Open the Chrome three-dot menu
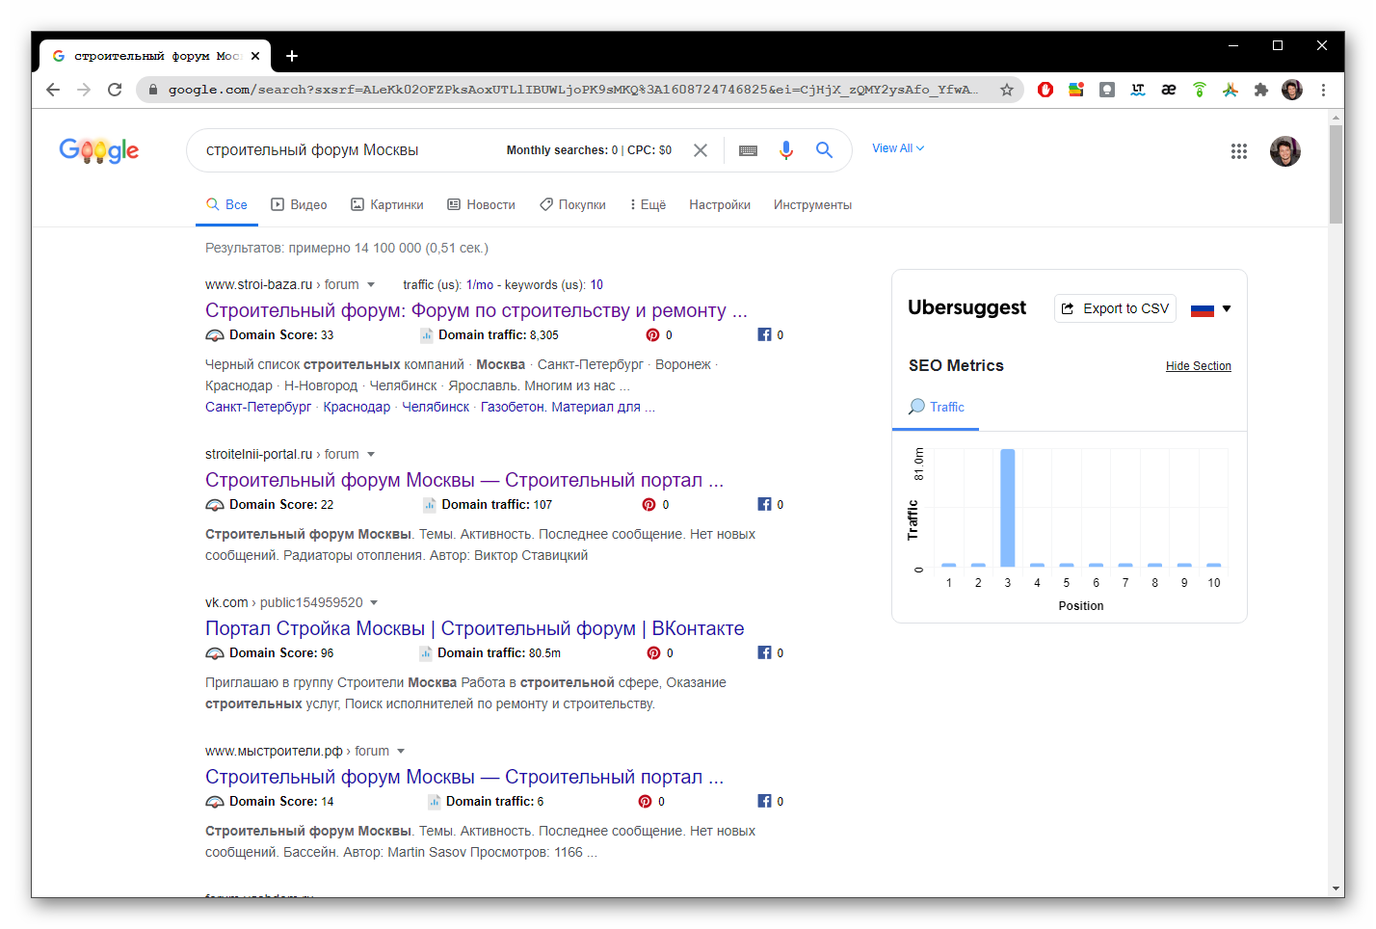 point(1323,90)
